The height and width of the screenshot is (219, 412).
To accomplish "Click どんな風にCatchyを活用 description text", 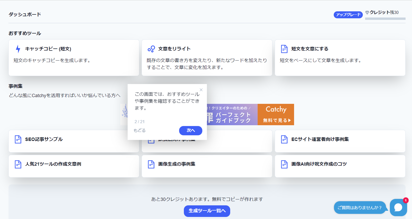I will point(64,95).
